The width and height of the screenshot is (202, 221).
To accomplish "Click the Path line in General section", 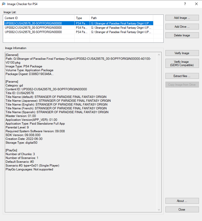I will 78,61.
